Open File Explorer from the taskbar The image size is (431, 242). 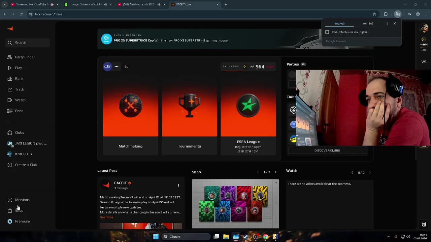pos(226,237)
